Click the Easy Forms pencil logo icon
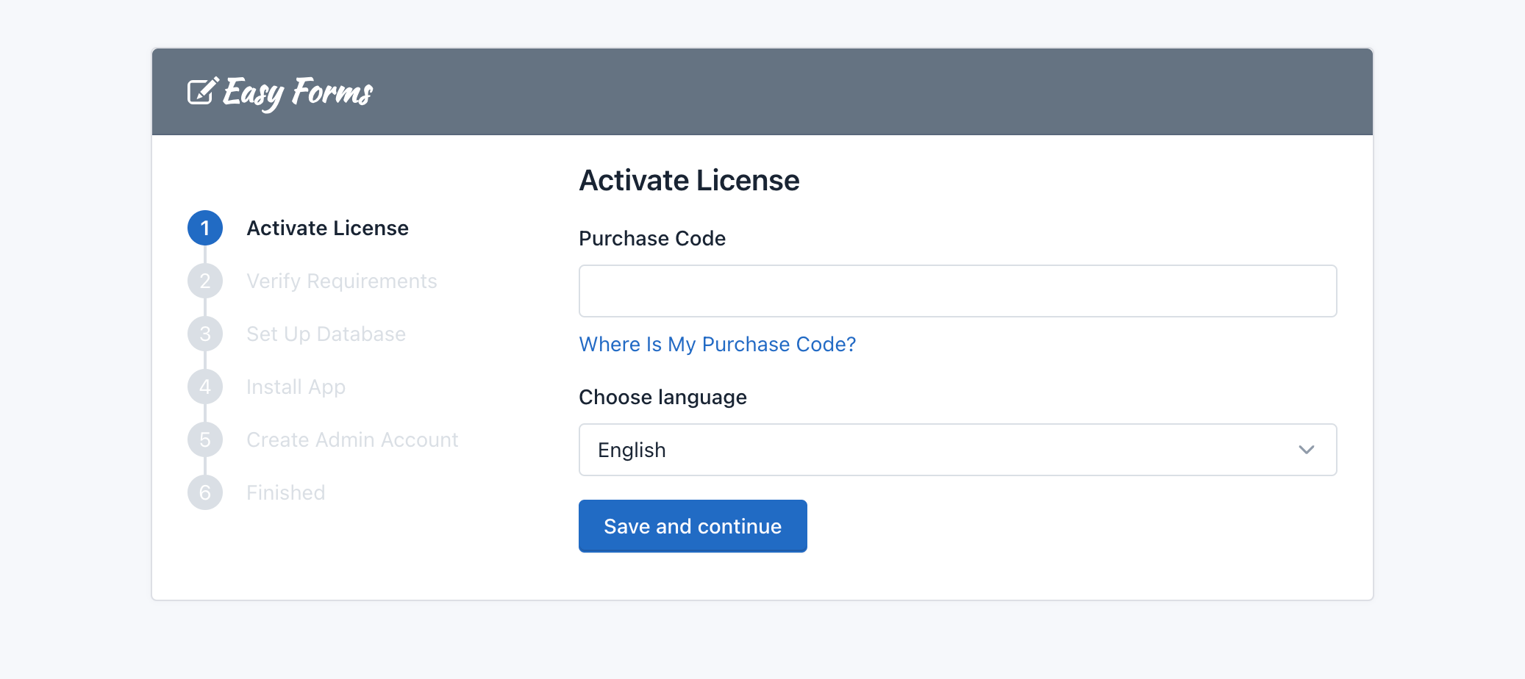 (x=203, y=91)
